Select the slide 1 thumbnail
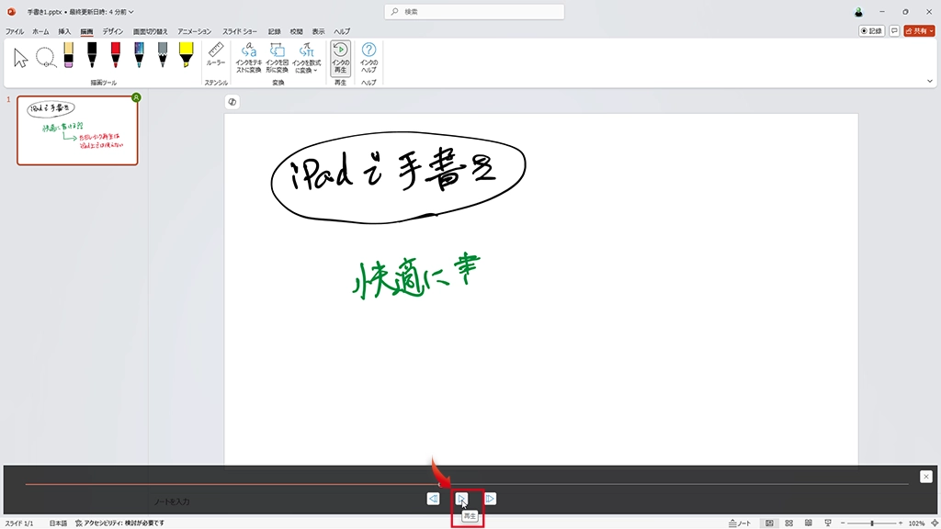The width and height of the screenshot is (941, 529). [77, 130]
